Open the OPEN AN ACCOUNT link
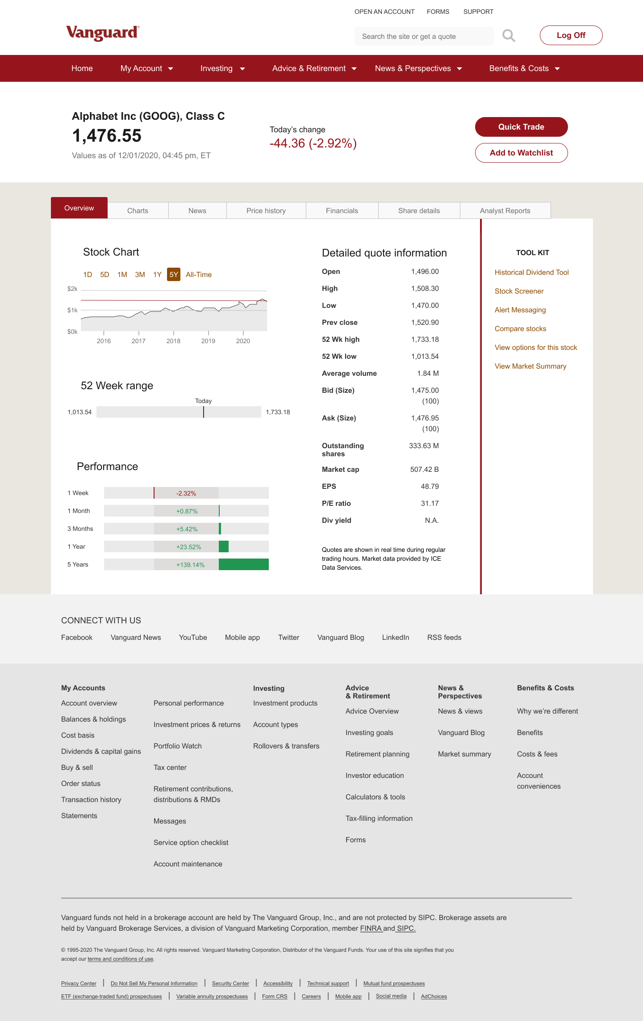Image resolution: width=643 pixels, height=1021 pixels. pos(384,12)
